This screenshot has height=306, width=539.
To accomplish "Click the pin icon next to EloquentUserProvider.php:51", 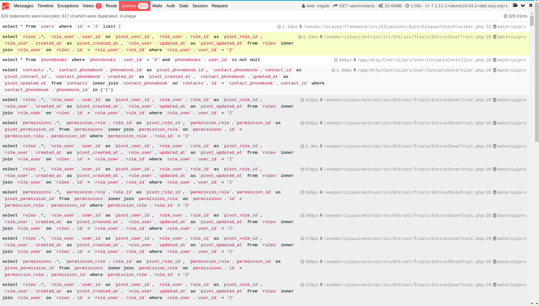I will click(300, 27).
